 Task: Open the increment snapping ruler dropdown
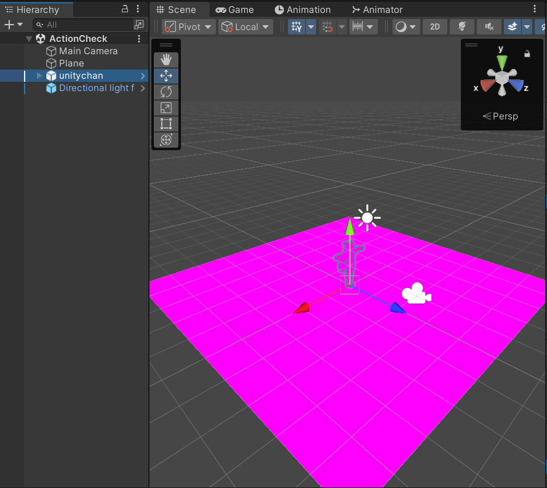point(363,27)
